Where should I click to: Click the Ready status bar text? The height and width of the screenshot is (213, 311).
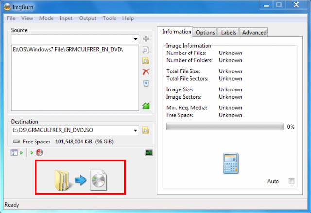tap(12, 205)
